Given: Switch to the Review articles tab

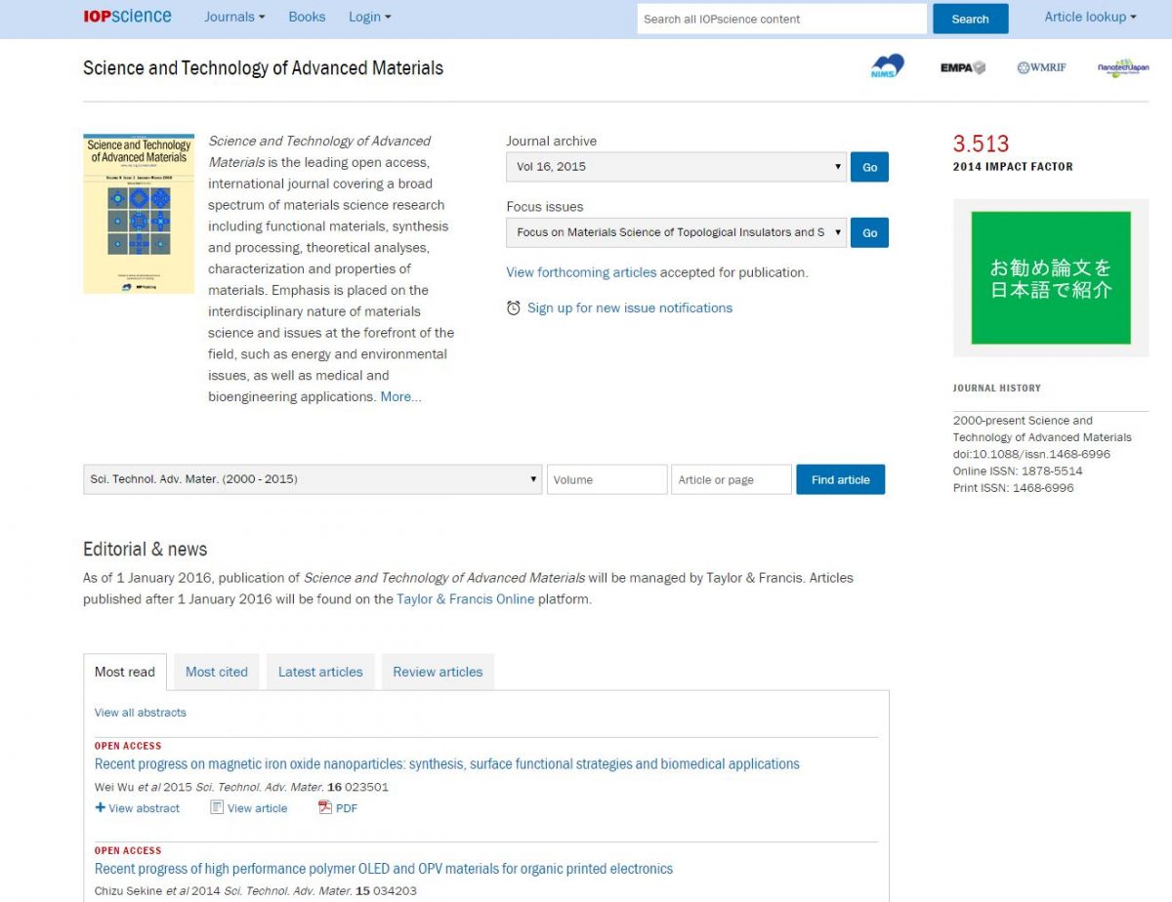Looking at the screenshot, I should 438,672.
